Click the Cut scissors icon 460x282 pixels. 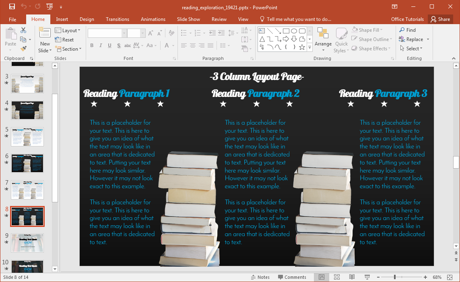[x=23, y=30]
